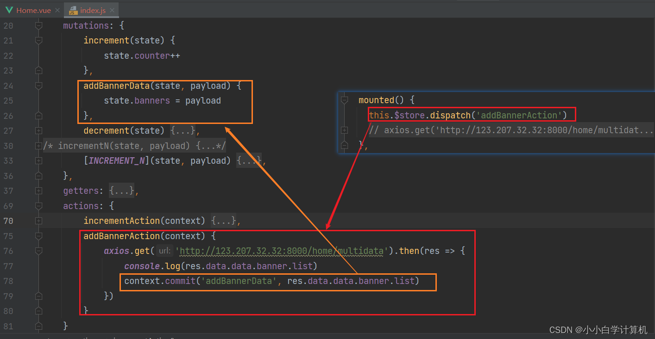Expand the decrement(state) fold at line 27
The height and width of the screenshot is (339, 655).
tap(38, 131)
